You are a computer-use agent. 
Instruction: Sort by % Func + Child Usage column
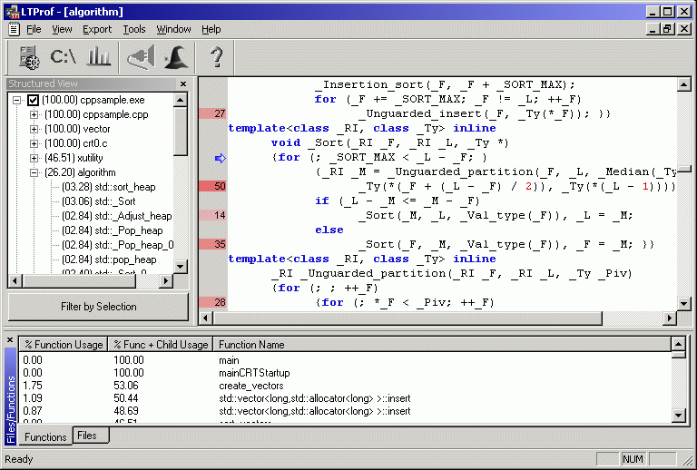click(x=160, y=344)
